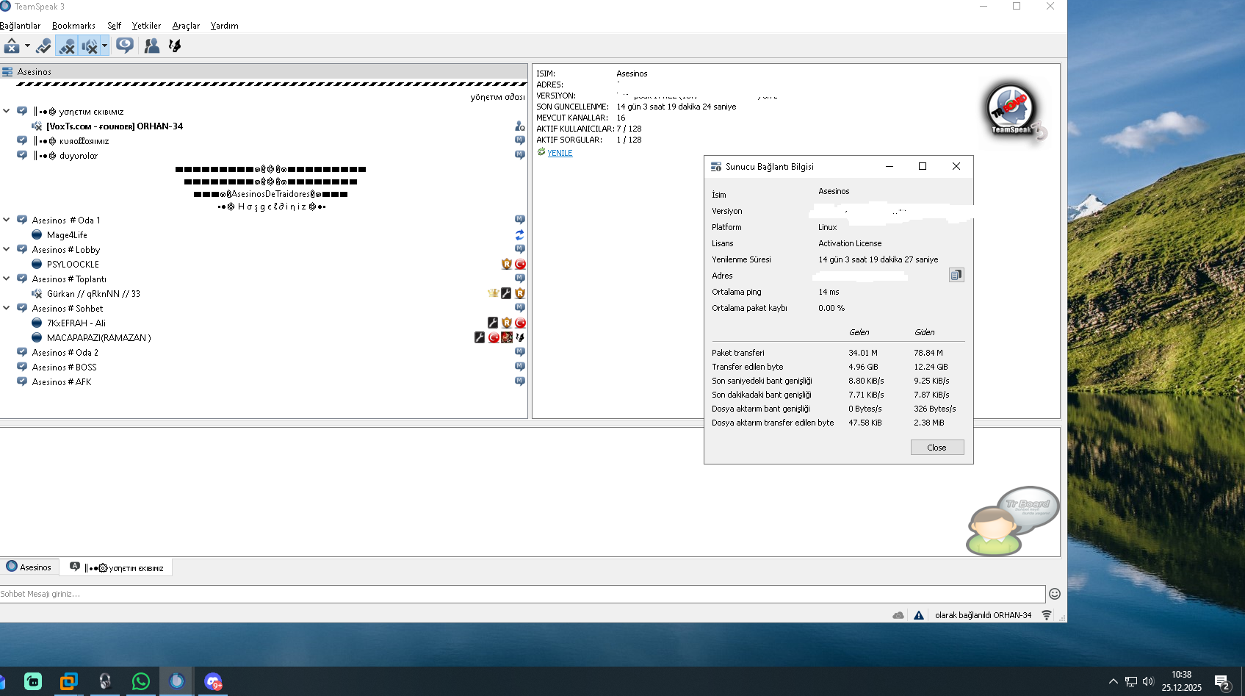
Task: Click the wrench badge on 7KxEFRAH - Ali row
Action: tap(493, 323)
